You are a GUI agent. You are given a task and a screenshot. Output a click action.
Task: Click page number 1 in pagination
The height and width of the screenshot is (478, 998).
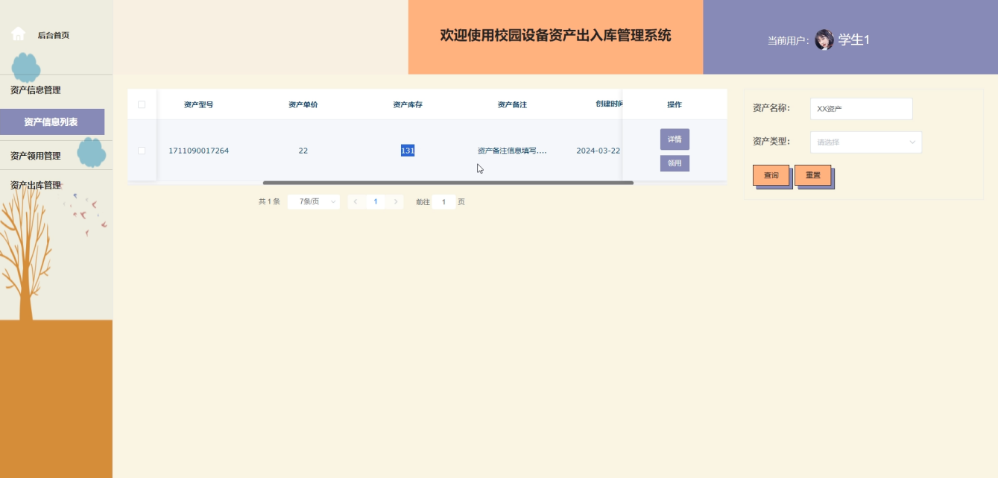[x=376, y=201]
